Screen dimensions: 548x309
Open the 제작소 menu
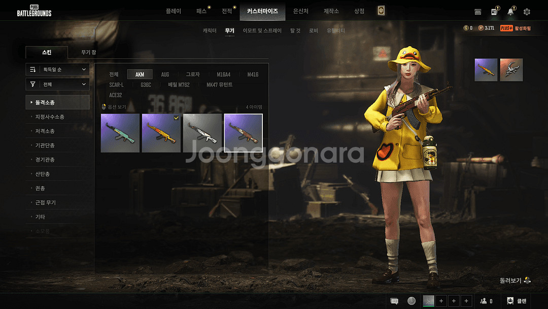[331, 11]
